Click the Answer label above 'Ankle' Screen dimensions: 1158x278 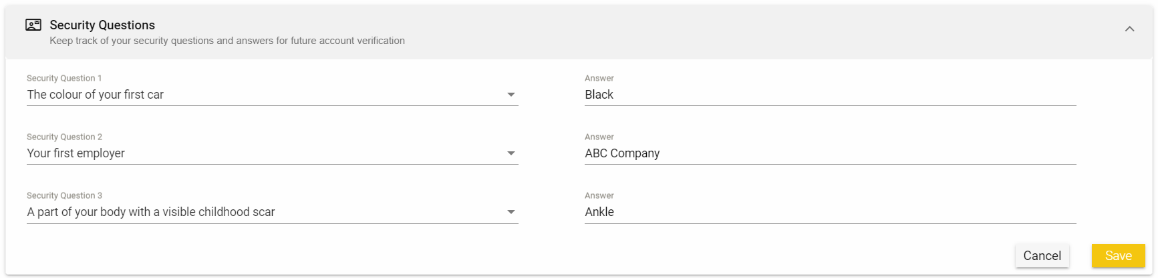(x=599, y=195)
